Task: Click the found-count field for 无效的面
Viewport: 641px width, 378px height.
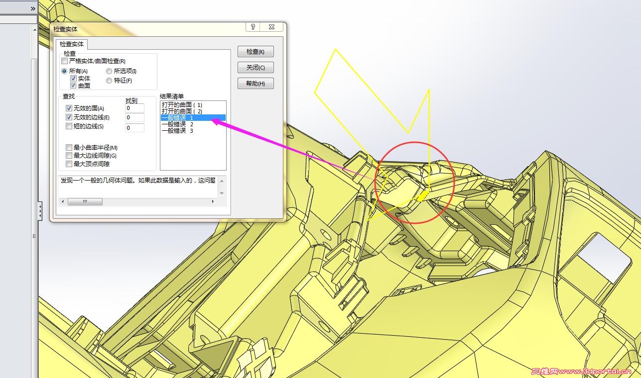Action: [x=134, y=108]
